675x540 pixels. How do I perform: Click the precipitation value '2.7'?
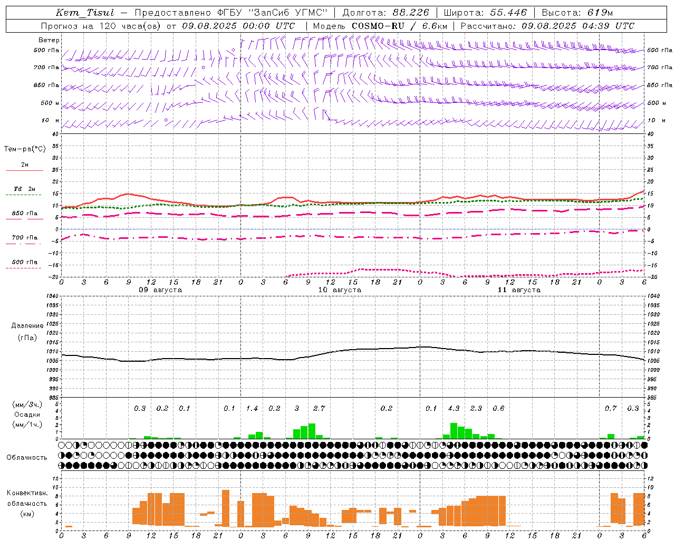319,408
